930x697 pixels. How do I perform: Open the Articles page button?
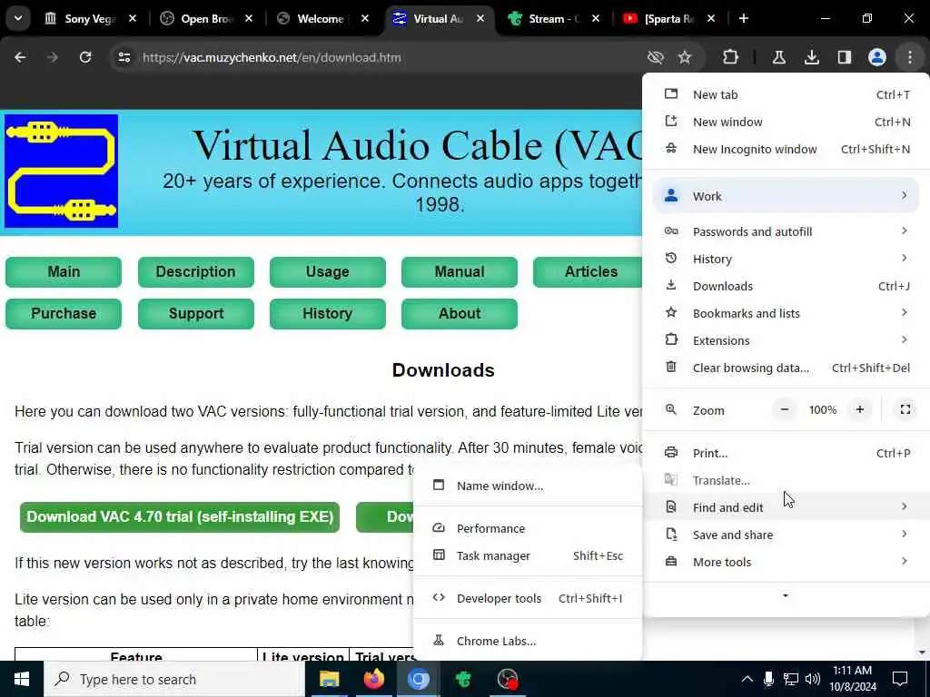(588, 272)
